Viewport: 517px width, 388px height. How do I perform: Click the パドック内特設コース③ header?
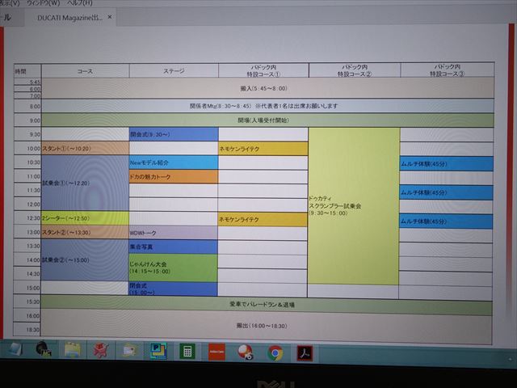pos(447,70)
